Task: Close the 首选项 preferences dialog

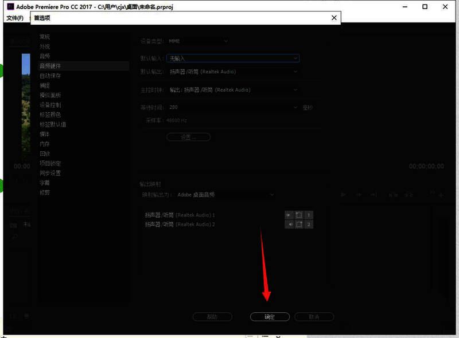Action: pos(334,18)
